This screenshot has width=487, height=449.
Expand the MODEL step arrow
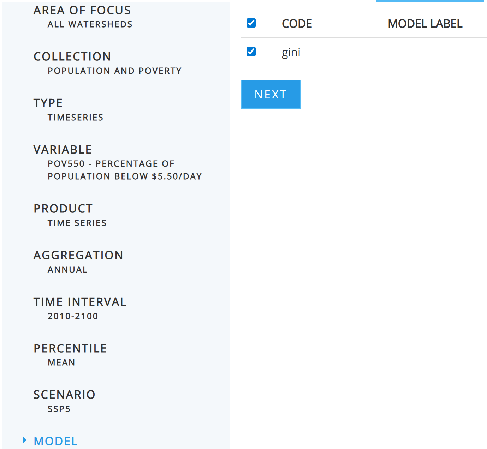pos(24,440)
